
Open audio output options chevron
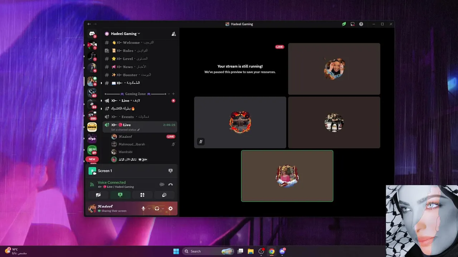coord(163,208)
